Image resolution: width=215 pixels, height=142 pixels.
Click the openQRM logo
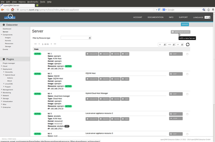pyautogui.click(x=10, y=17)
